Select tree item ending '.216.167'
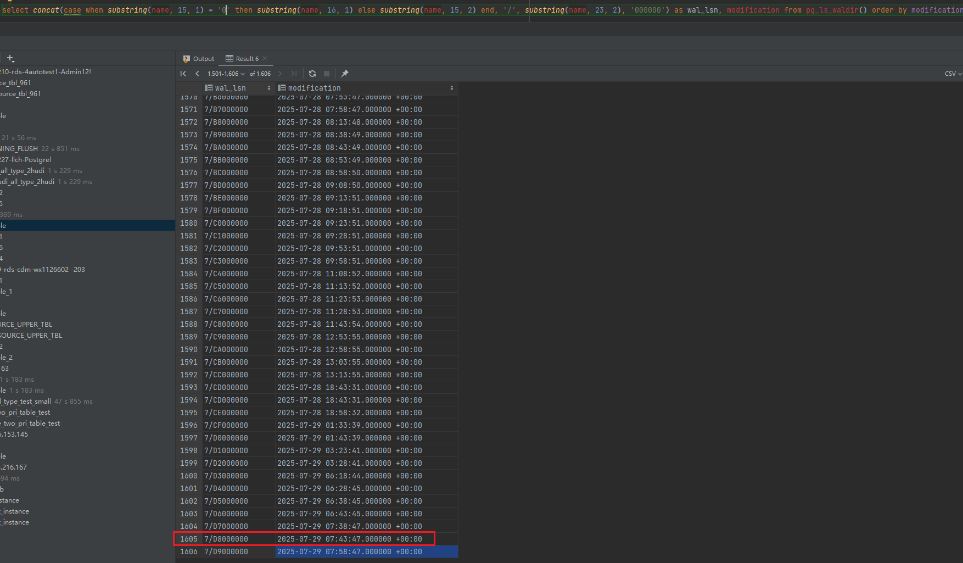963x563 pixels. 14,467
